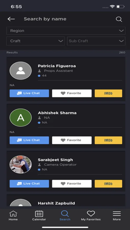This screenshot has height=230, width=130.
Task: Expand the Sub Craft dropdown
Action: click(96, 41)
